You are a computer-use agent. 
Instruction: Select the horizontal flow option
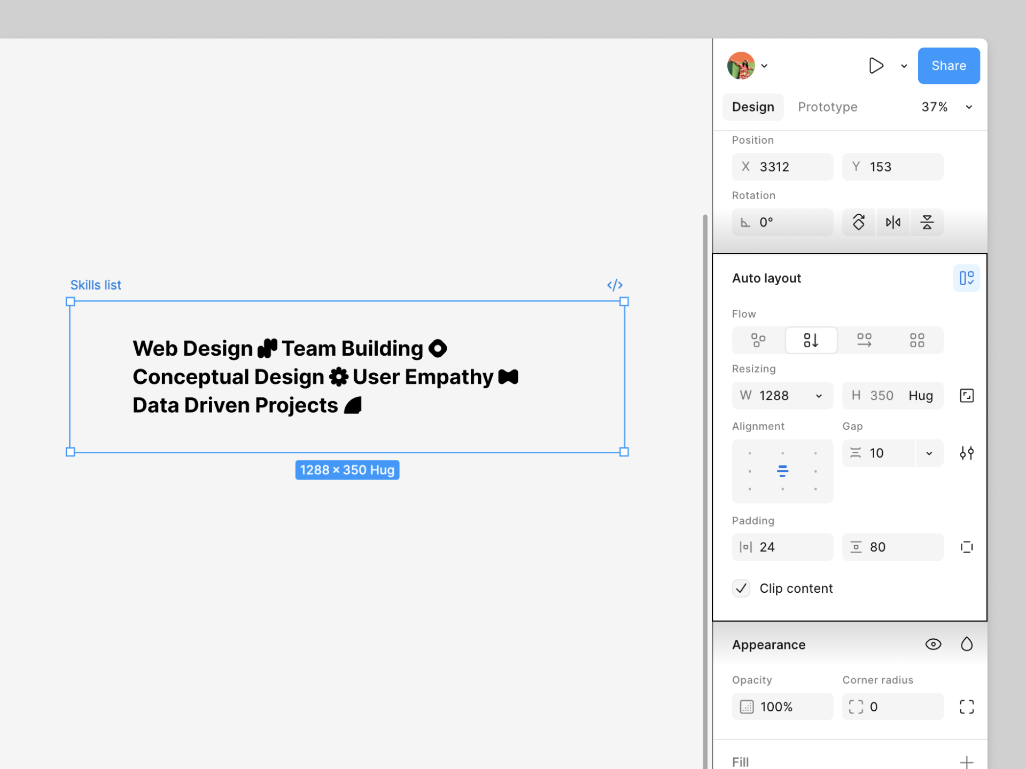(864, 340)
